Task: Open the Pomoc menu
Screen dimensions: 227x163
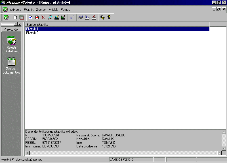Action: (66, 10)
